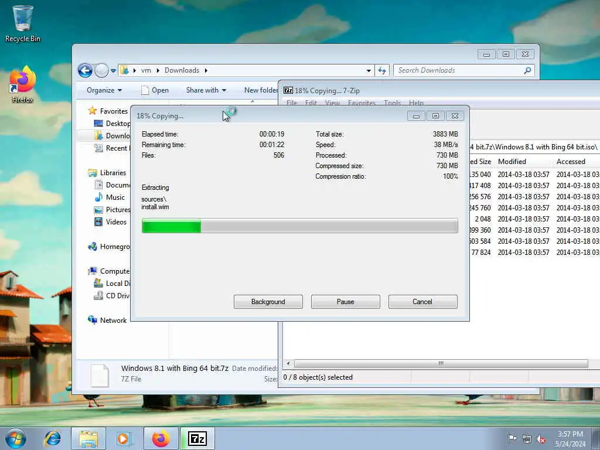Image resolution: width=600 pixels, height=450 pixels.
Task: Select the row with size 2 048 in 7-Zip
Action: pyautogui.click(x=536, y=219)
